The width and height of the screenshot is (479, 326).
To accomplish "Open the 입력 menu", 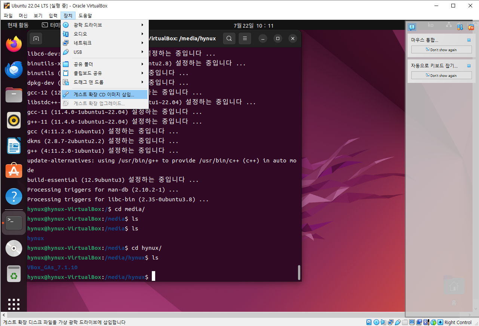I will pyautogui.click(x=53, y=16).
